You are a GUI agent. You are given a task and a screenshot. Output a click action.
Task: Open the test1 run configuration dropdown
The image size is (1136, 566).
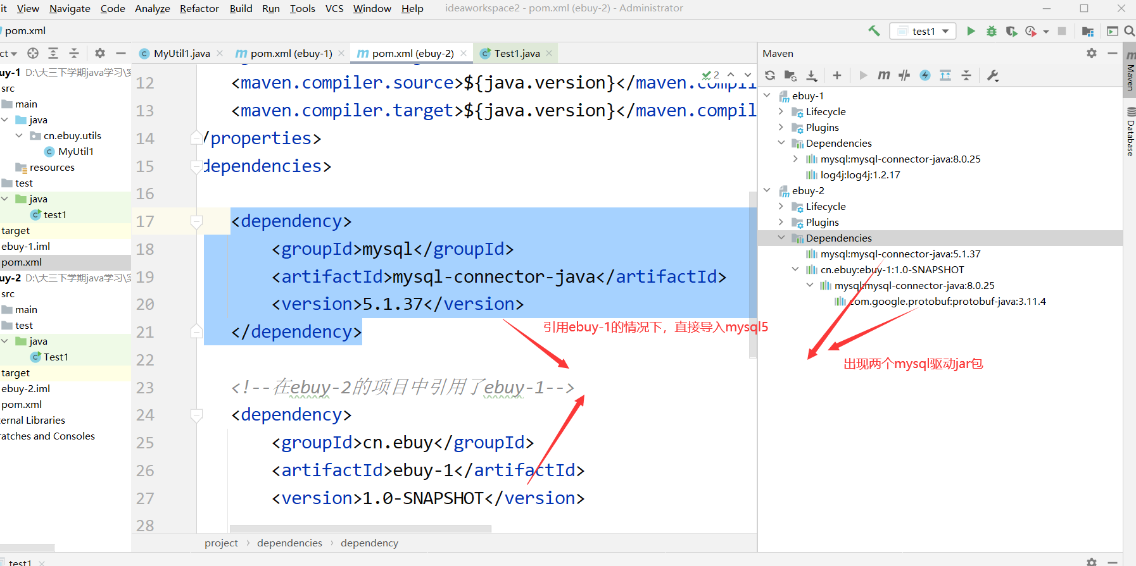[x=923, y=31]
